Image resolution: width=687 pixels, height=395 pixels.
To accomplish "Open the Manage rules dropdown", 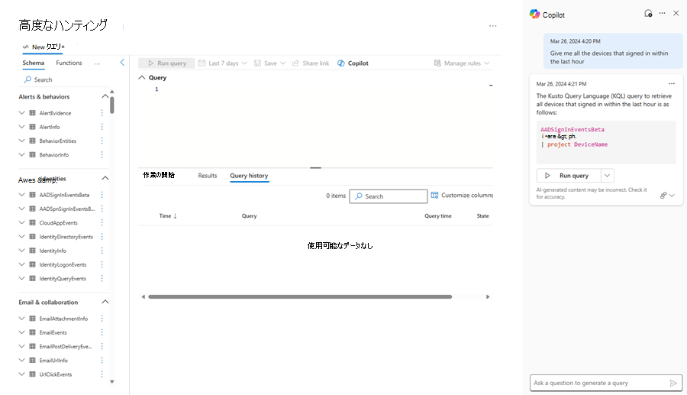I will point(462,63).
